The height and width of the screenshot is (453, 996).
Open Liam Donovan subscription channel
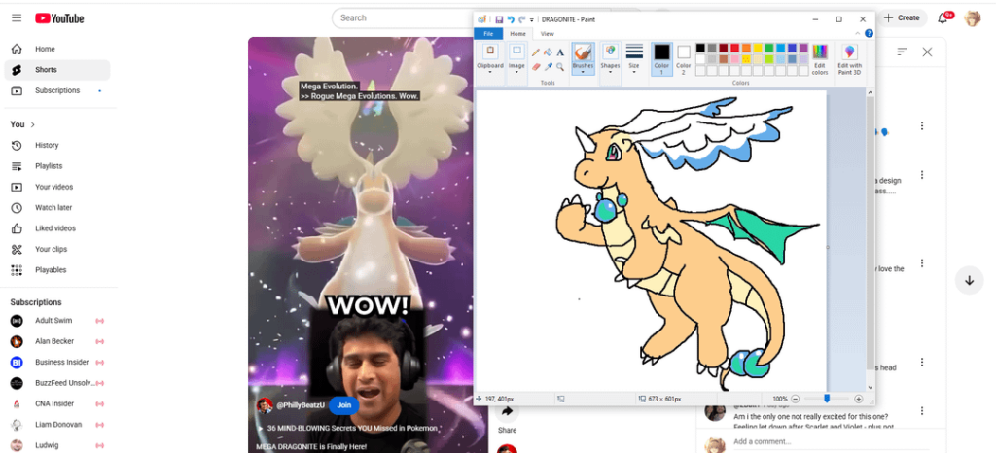[57, 425]
